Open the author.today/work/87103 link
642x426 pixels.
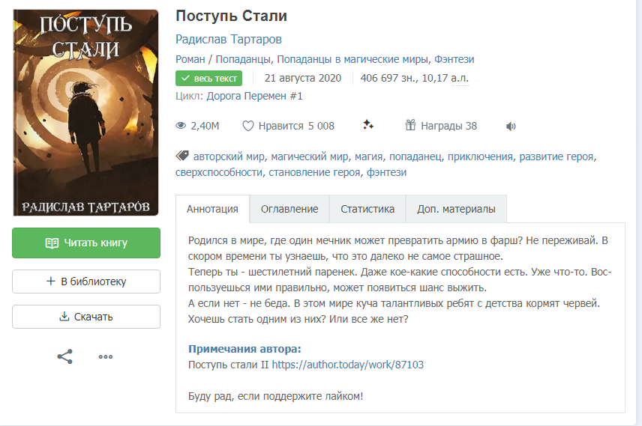point(347,365)
